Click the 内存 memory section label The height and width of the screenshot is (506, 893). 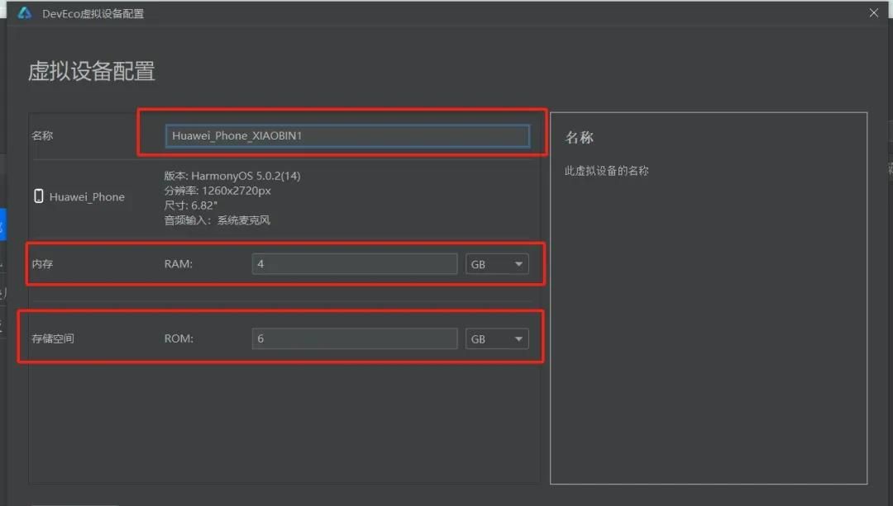click(x=42, y=263)
